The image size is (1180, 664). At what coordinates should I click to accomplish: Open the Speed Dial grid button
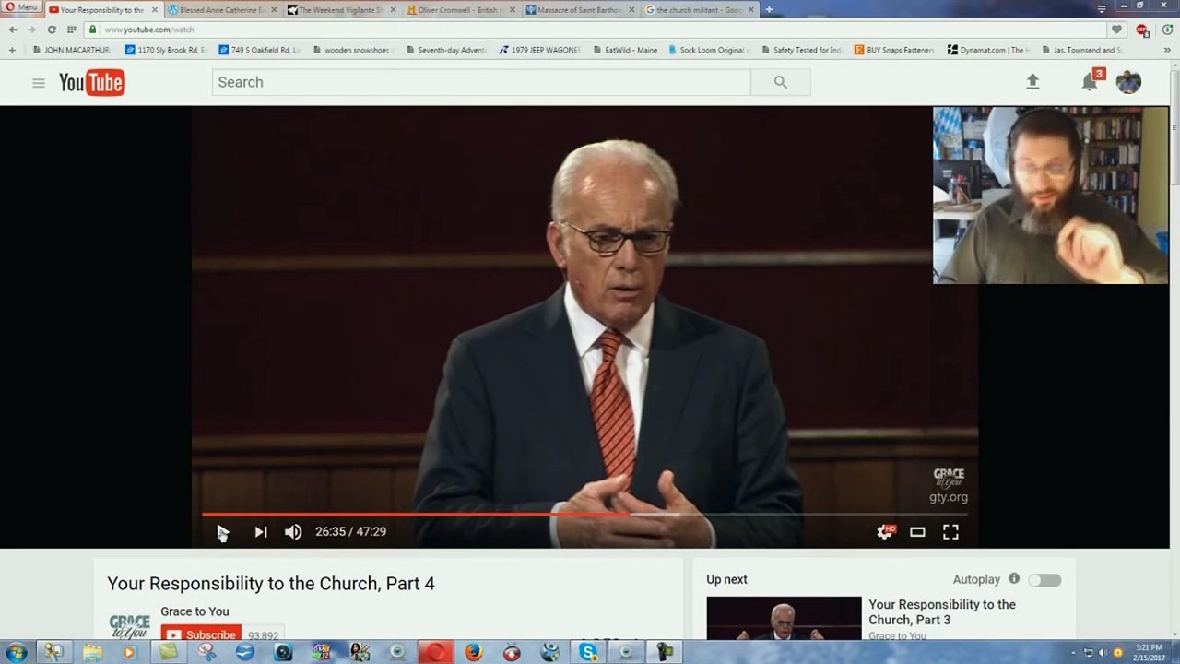click(x=71, y=30)
